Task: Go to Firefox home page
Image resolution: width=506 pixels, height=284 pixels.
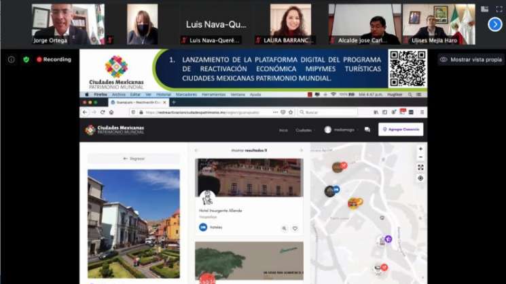Action: (111, 113)
